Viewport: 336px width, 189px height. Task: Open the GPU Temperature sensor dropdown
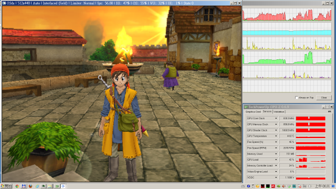[276, 136]
